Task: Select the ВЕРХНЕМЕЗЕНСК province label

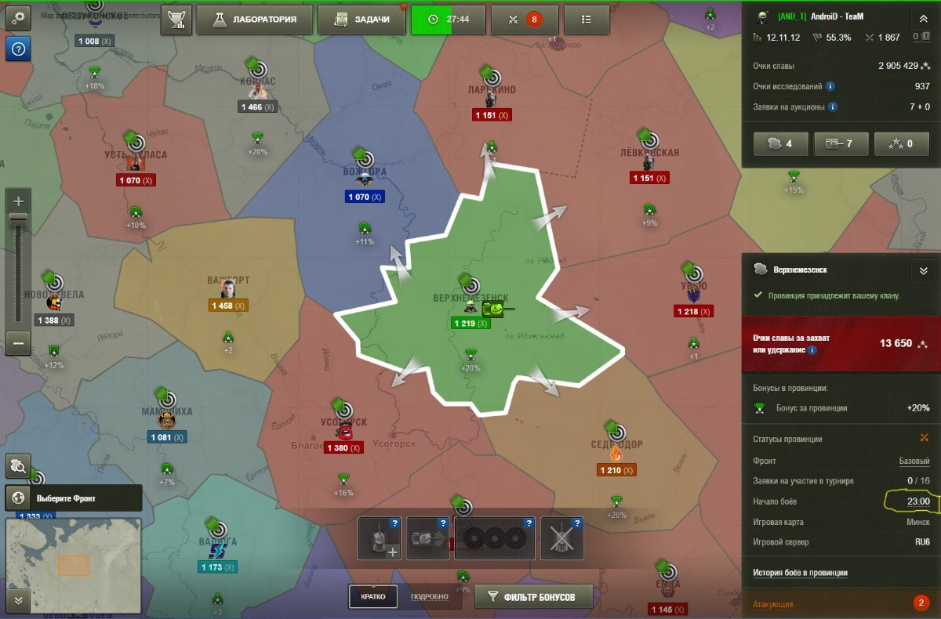Action: click(x=470, y=299)
